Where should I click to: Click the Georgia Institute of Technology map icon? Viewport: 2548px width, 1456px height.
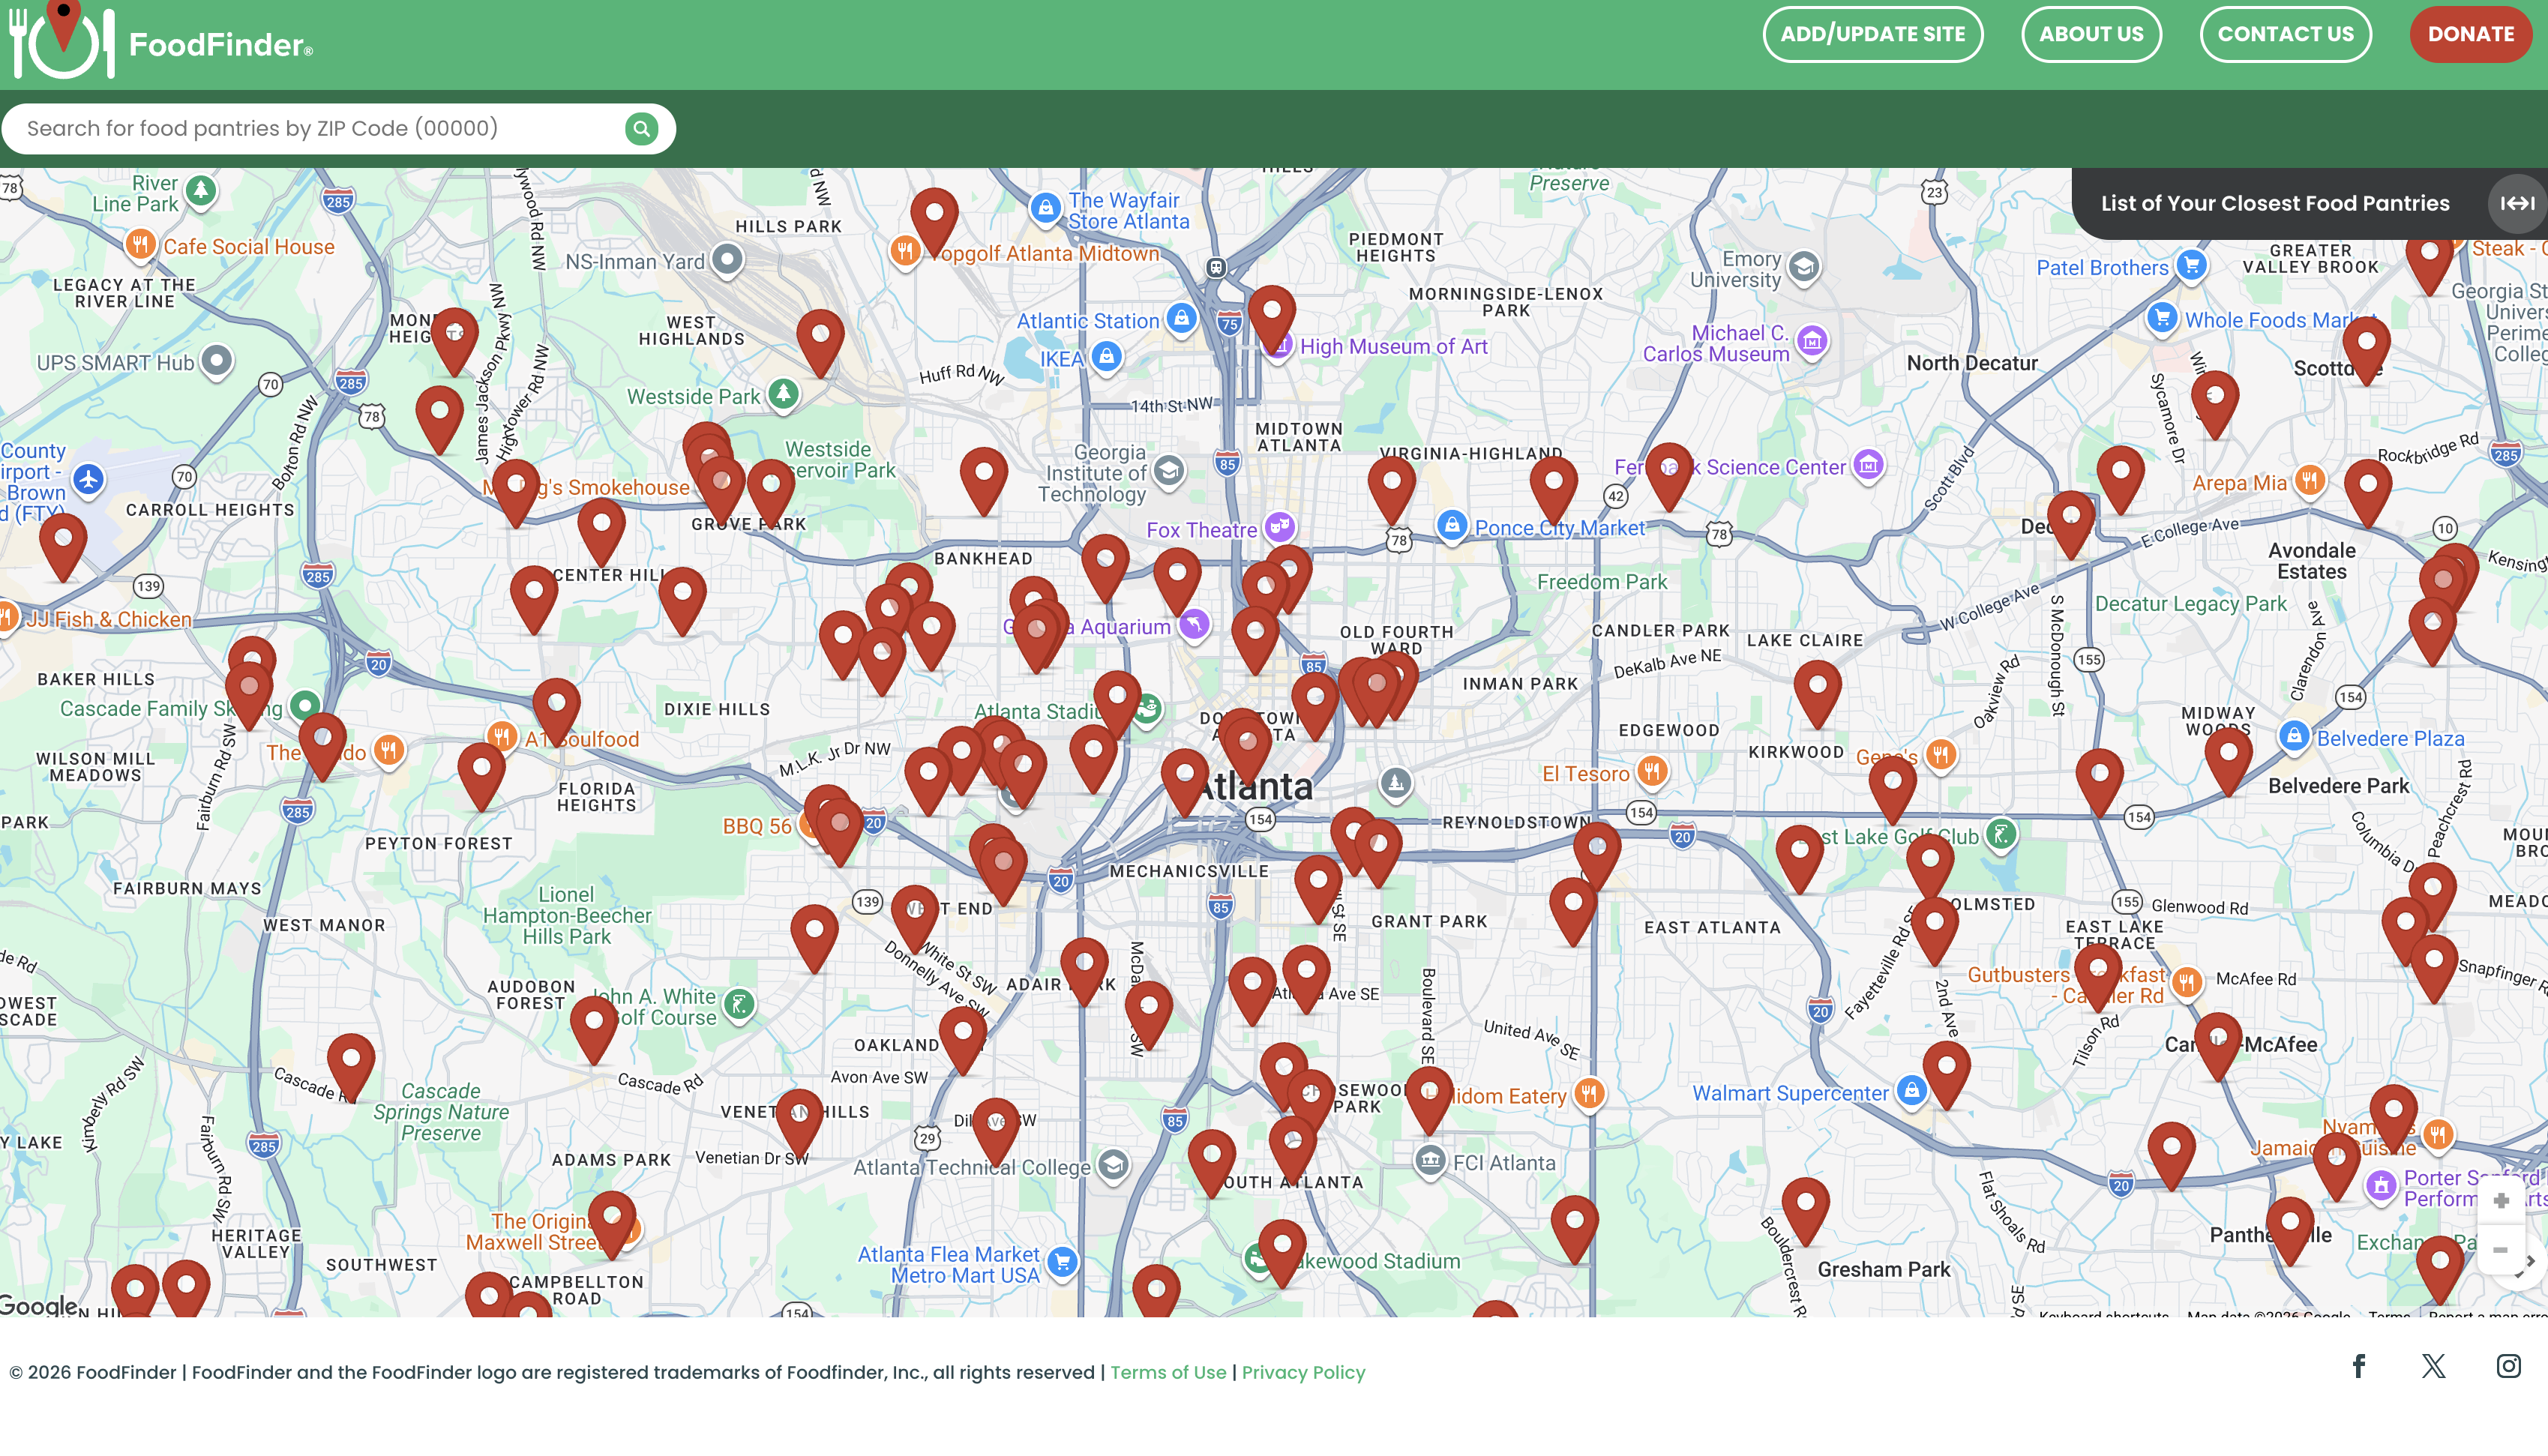pyautogui.click(x=1169, y=470)
